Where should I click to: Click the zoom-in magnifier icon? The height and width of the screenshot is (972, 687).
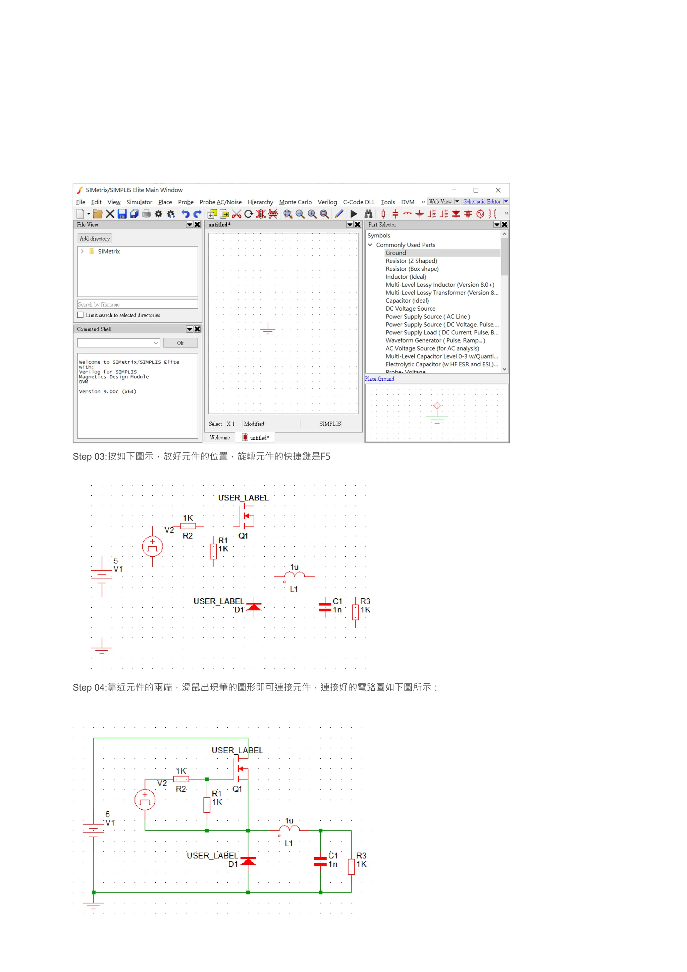point(312,214)
